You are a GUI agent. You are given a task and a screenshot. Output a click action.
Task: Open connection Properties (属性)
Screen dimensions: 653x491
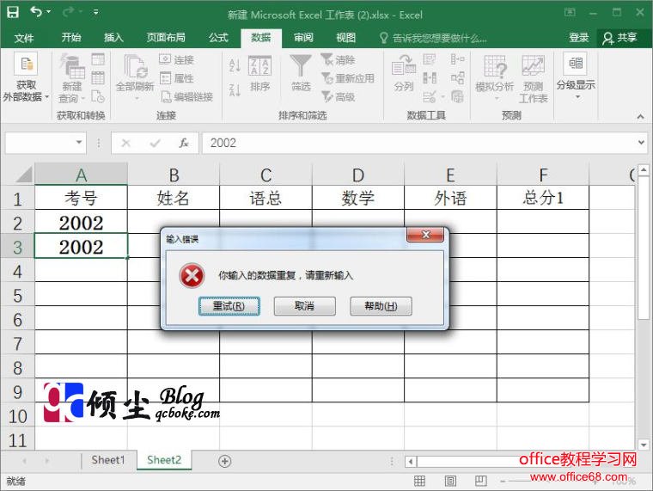coord(177,78)
